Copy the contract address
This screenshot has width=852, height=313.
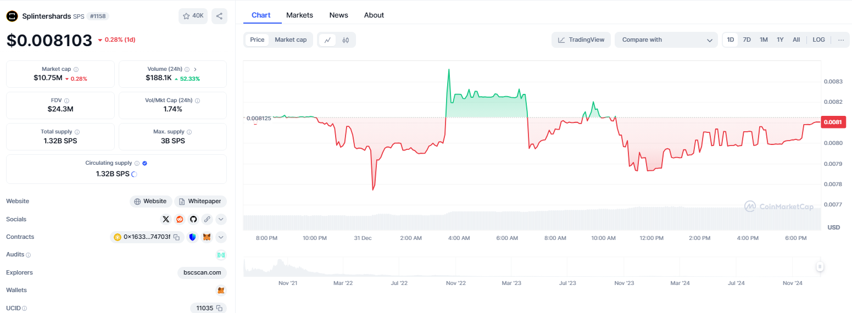pyautogui.click(x=176, y=237)
